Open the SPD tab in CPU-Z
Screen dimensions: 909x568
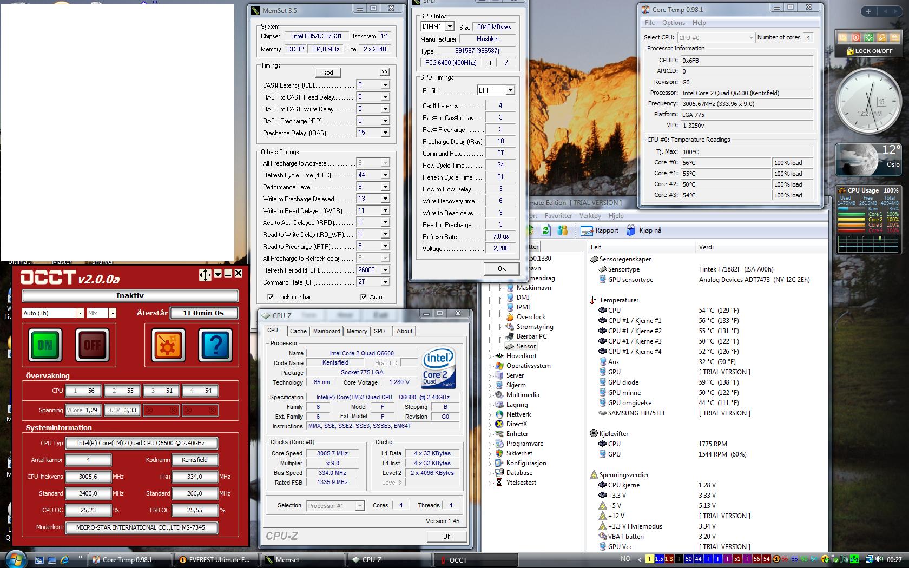click(x=379, y=331)
